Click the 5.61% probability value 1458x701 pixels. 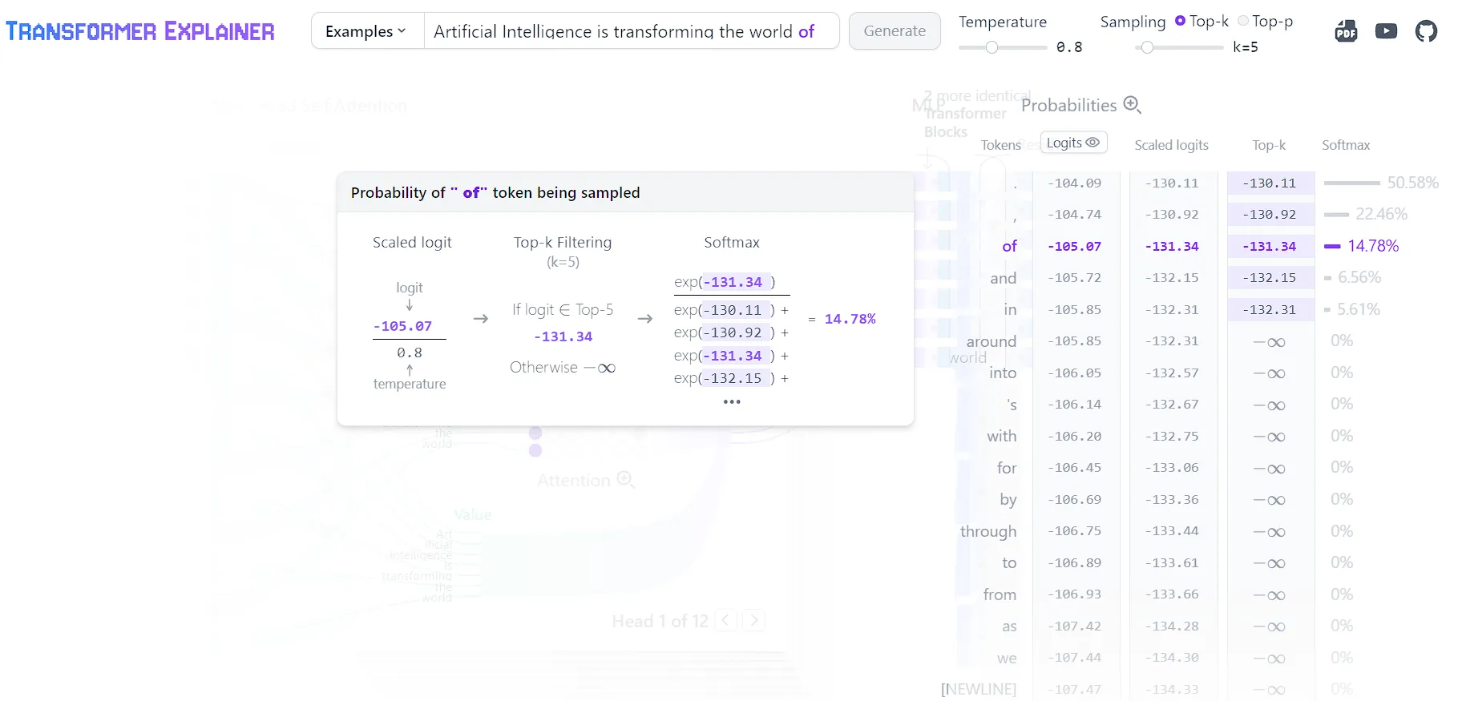pos(1359,309)
